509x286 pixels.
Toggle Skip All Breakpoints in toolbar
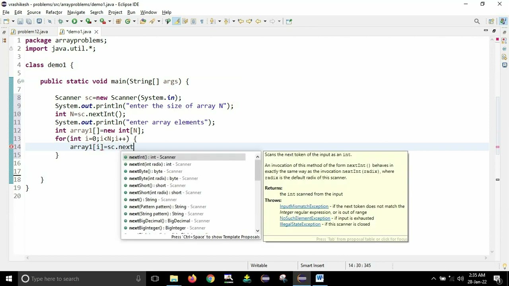coord(50,21)
